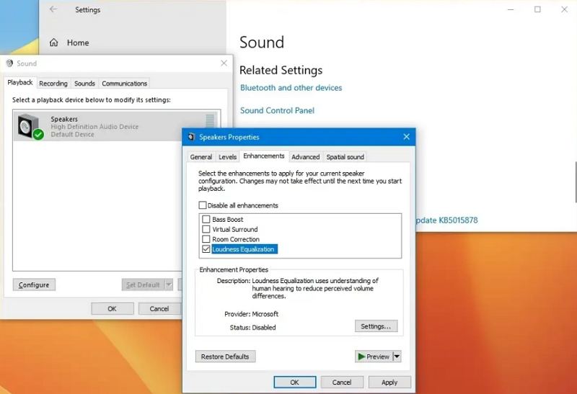
Task: Click the Settings back arrow
Action: 53,9
